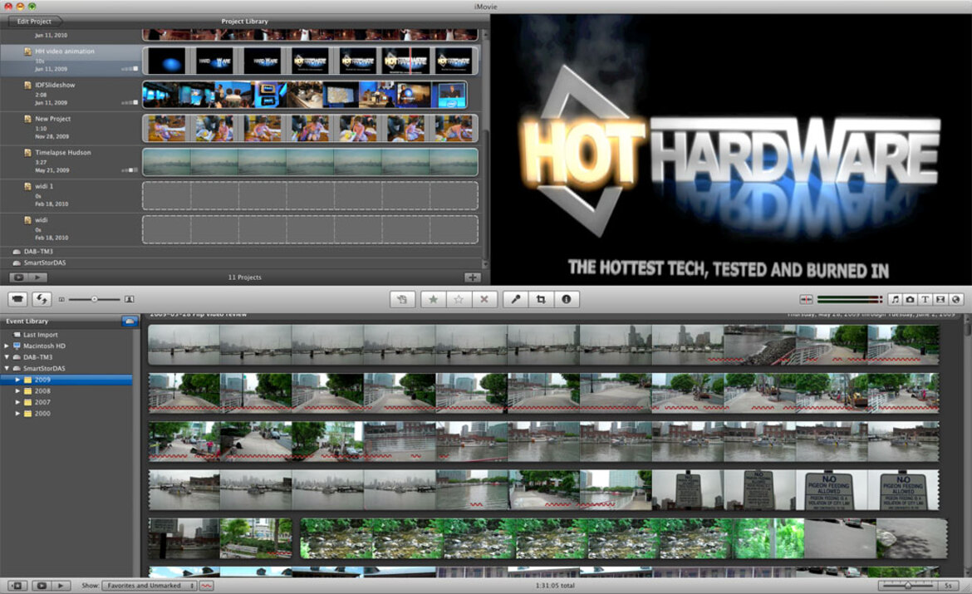Viewport: 972px width, 594px height.
Task: Select the New Project entry
Action: point(71,127)
